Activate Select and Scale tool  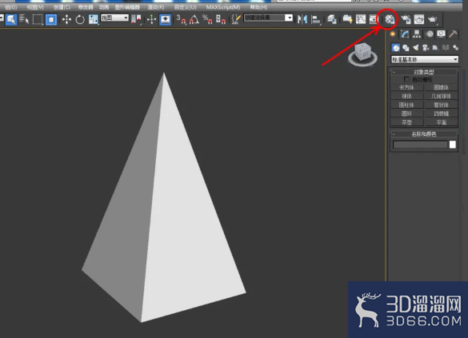point(93,20)
